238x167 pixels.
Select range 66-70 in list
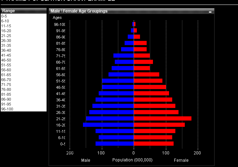click(23, 80)
